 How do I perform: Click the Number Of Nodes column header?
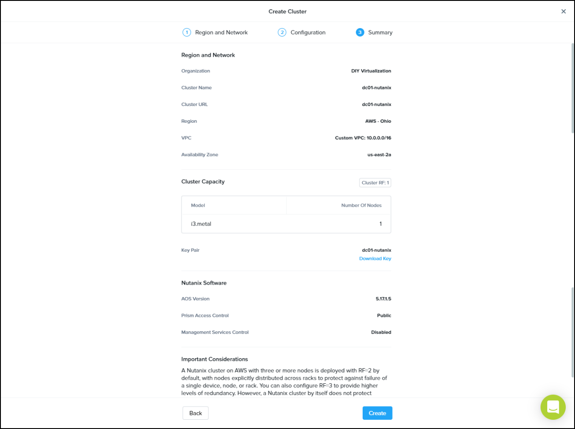[361, 205]
